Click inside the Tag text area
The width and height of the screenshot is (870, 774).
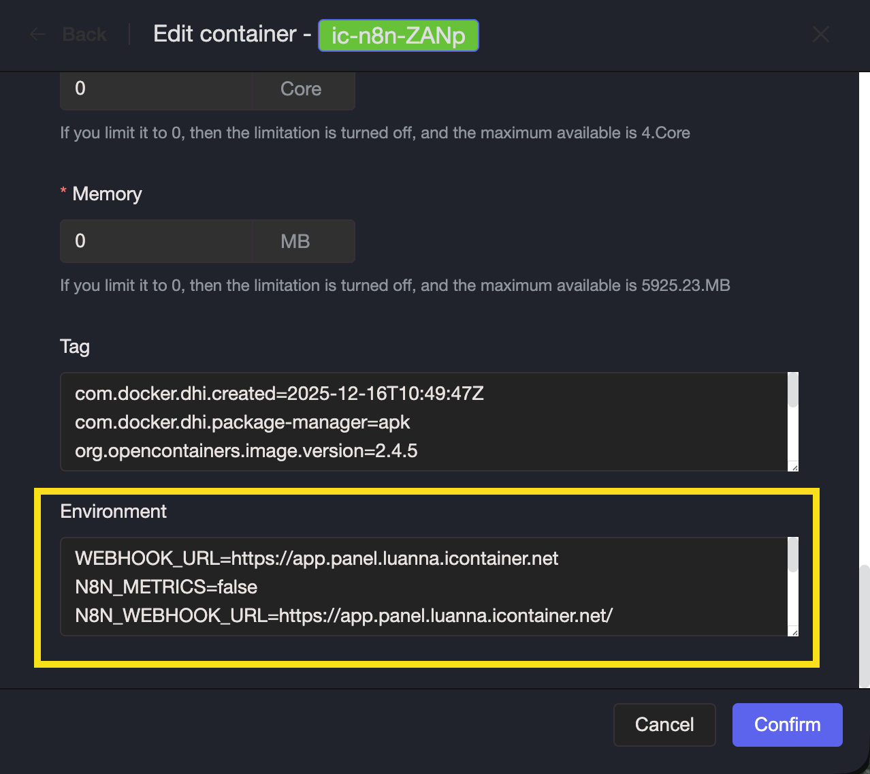coord(425,422)
